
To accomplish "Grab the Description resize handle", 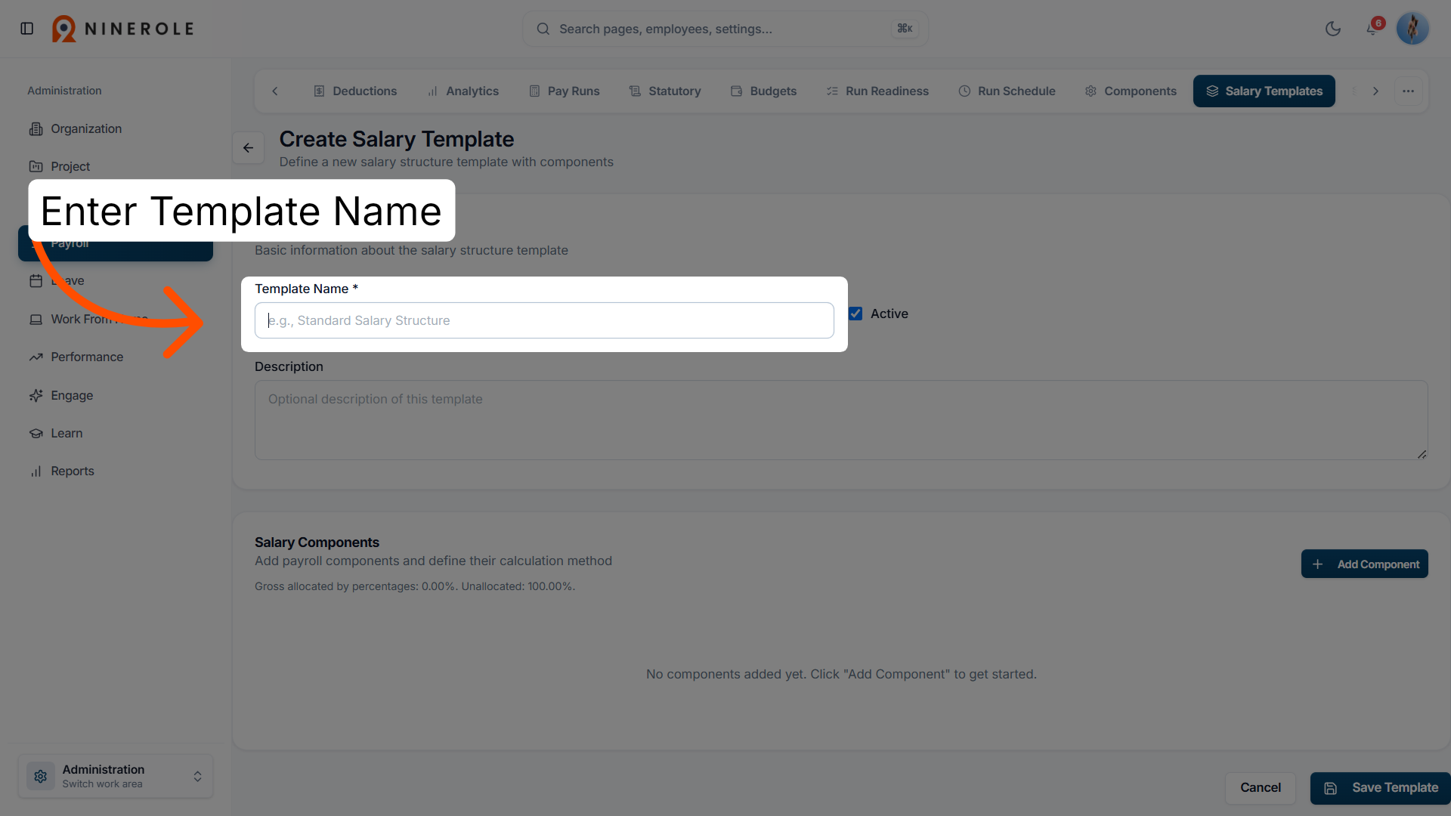I will (1422, 454).
